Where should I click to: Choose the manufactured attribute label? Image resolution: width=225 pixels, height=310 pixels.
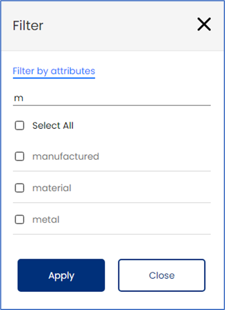[65, 156]
